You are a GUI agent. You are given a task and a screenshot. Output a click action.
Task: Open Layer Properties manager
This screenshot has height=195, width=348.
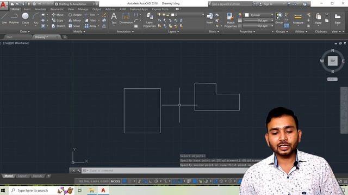pos(150,20)
